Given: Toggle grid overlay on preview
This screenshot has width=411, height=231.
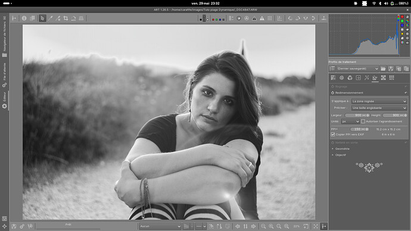Looking at the screenshot, I should (x=270, y=18).
